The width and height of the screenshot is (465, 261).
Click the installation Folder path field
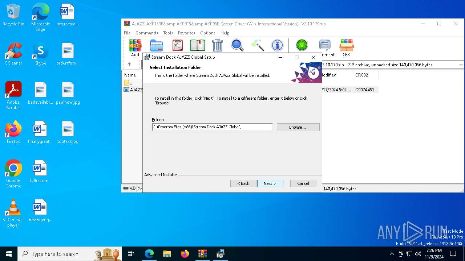212,127
